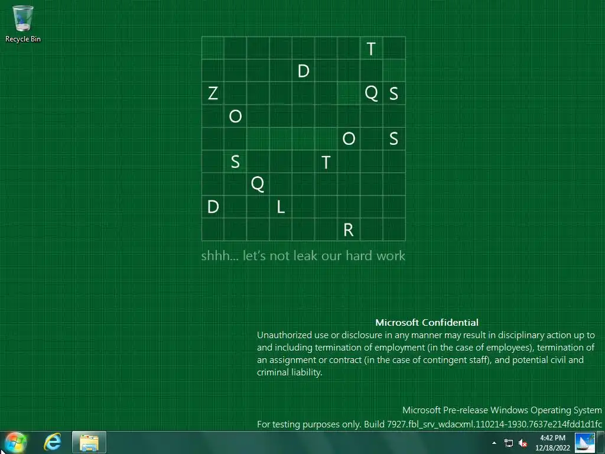This screenshot has width=605, height=454.
Task: Click the date 12/18/2022 in the tray
Action: pyautogui.click(x=552, y=448)
